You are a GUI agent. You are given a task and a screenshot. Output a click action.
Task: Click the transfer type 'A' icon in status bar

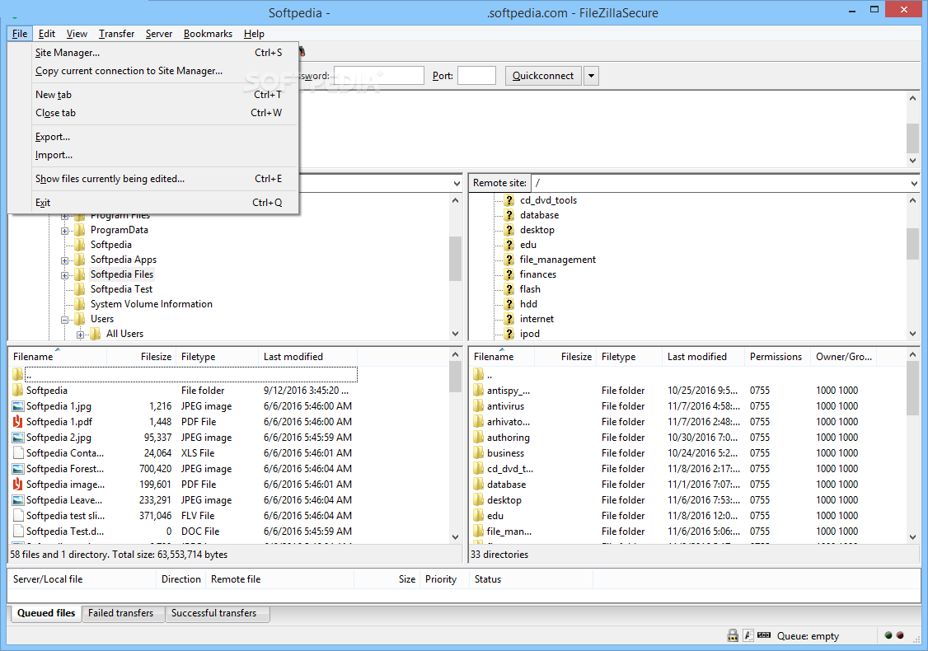pyautogui.click(x=748, y=635)
